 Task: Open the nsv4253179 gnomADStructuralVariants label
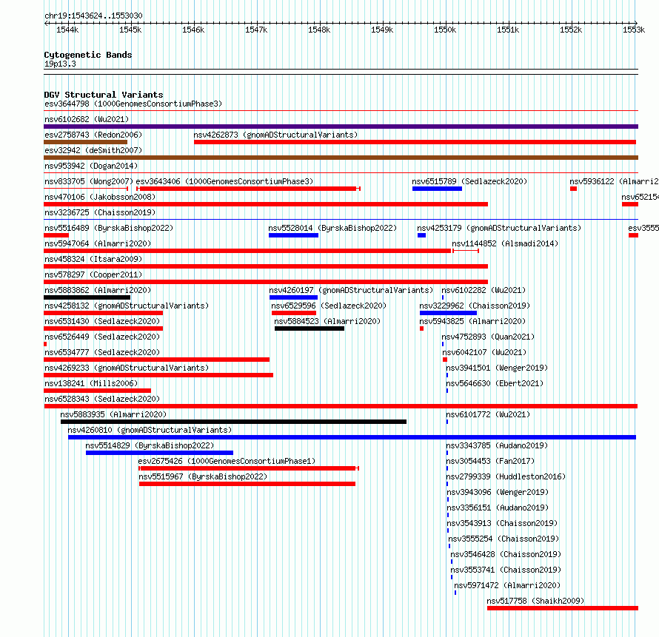pyautogui.click(x=499, y=228)
